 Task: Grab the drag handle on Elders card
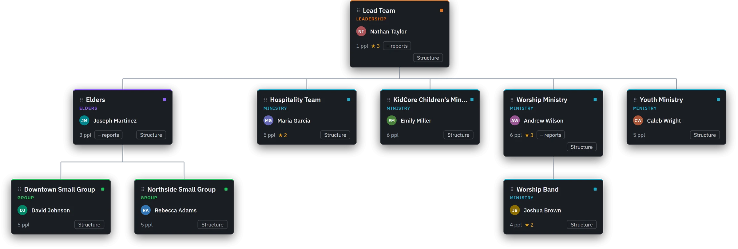click(81, 100)
